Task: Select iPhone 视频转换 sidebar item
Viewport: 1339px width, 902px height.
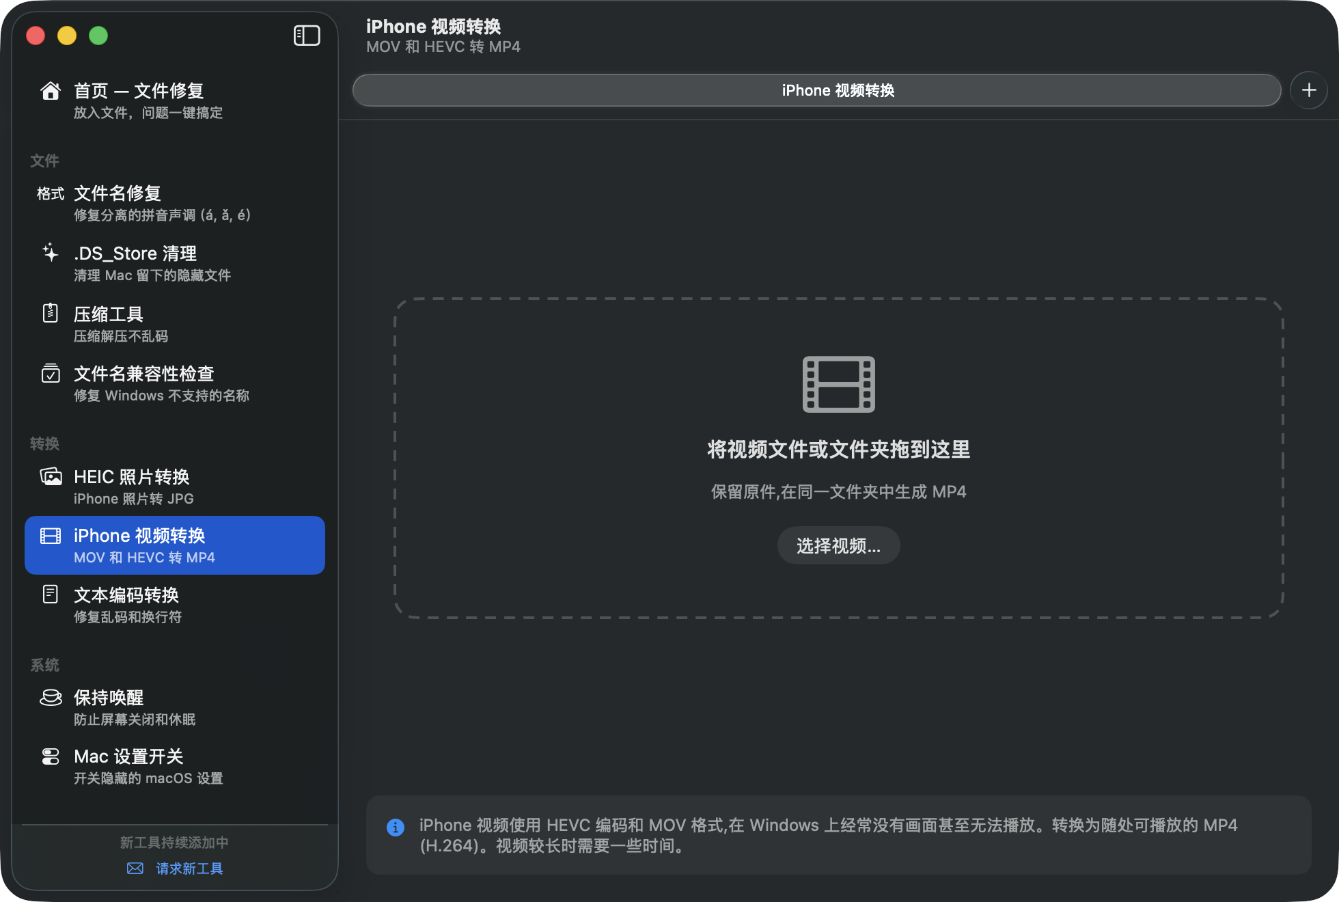Action: point(175,545)
